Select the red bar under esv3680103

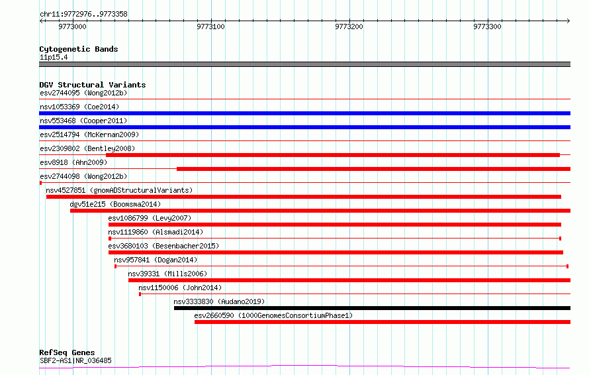point(336,252)
